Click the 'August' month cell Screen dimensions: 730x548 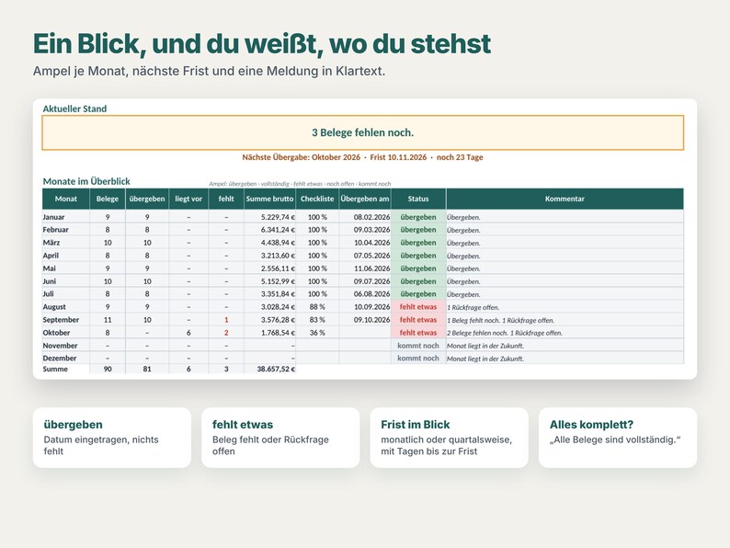(x=65, y=307)
